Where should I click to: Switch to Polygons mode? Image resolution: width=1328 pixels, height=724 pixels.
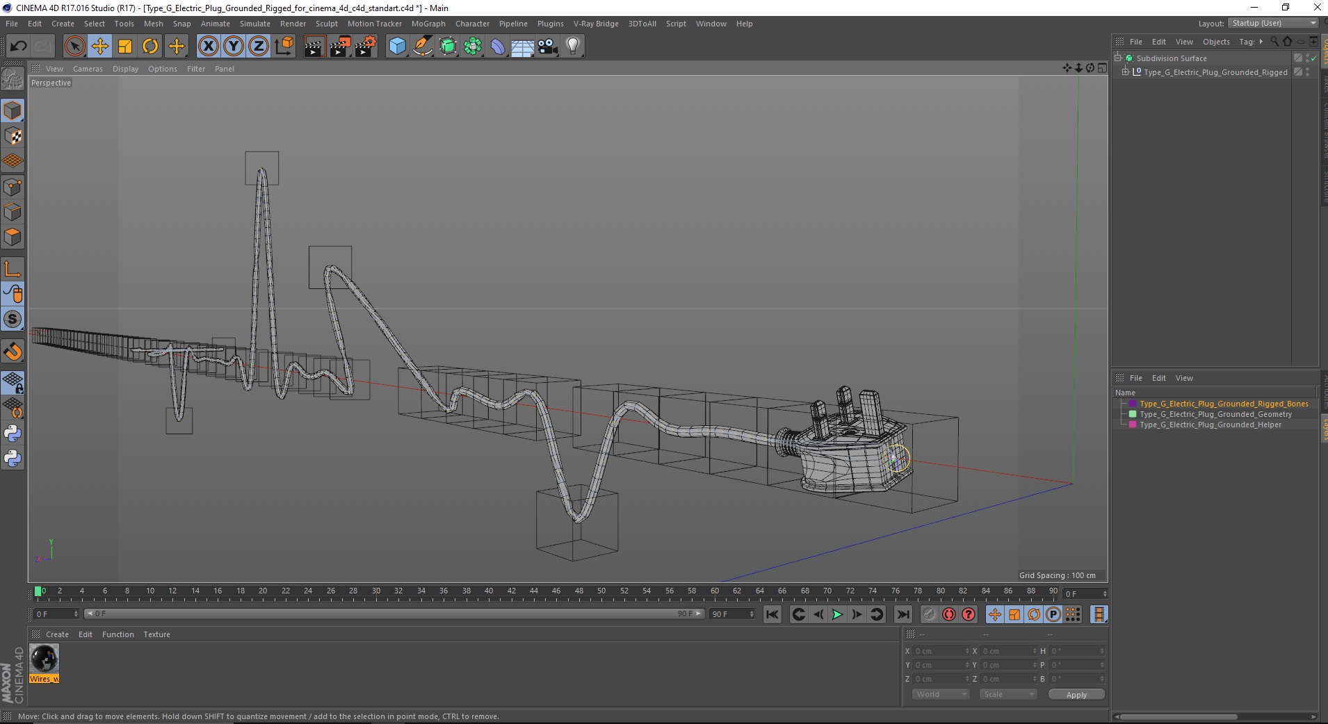(x=13, y=237)
